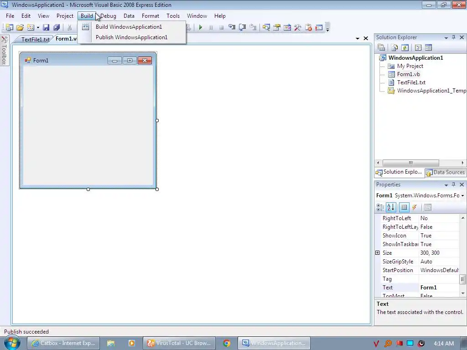Close the active document with the X button
The height and width of the screenshot is (350, 467).
click(x=366, y=38)
